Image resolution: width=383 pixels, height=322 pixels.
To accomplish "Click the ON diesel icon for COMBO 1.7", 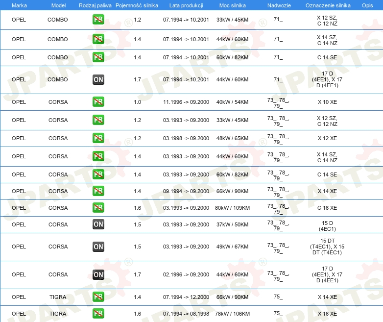I will 98,79.
